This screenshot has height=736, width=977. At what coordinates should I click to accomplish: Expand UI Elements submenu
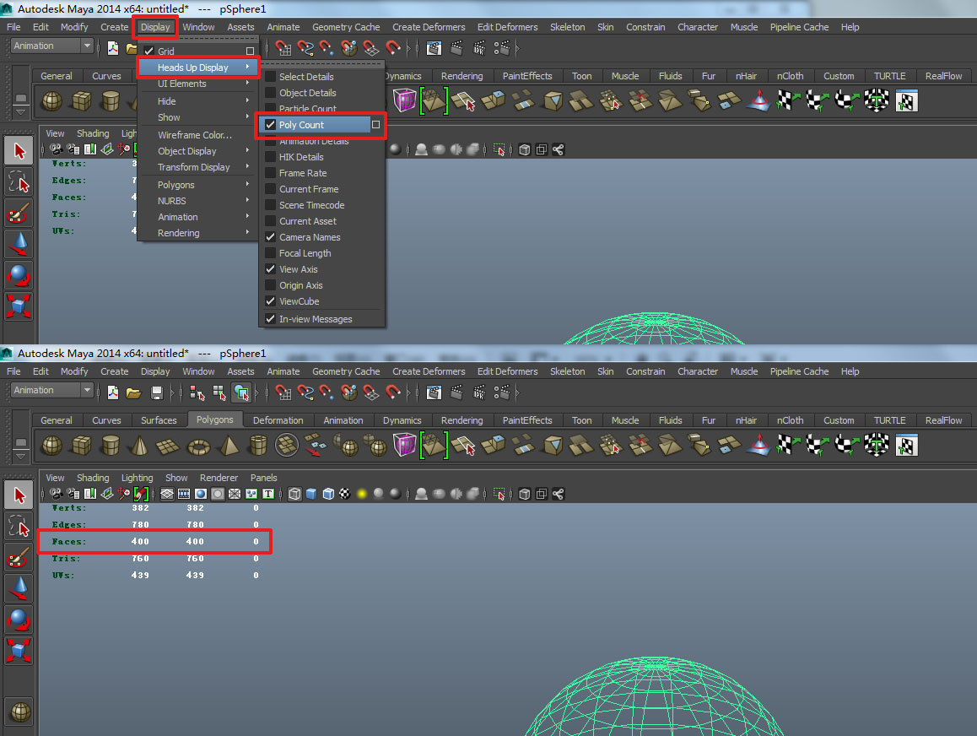click(198, 84)
